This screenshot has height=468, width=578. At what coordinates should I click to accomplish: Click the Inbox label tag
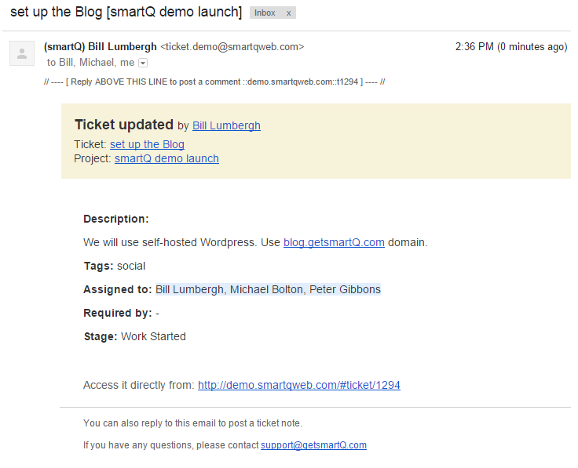point(265,13)
